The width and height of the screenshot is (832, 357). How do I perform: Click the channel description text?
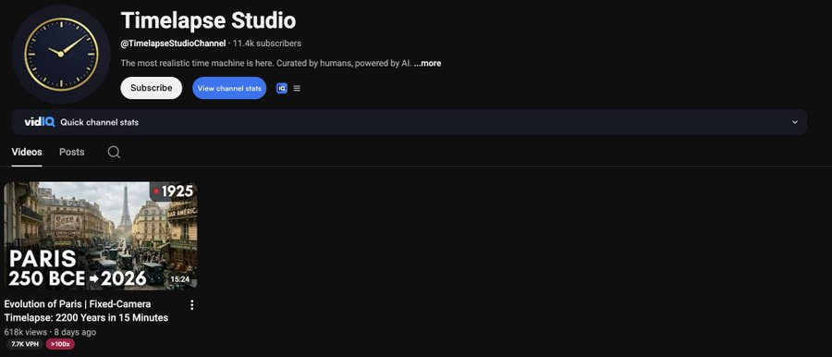tap(266, 63)
